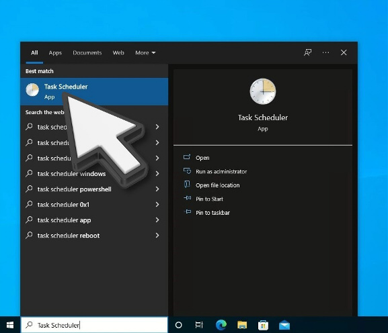This screenshot has width=388, height=333.
Task: Expand chevron for 'task scheduler app'
Action: click(x=157, y=220)
